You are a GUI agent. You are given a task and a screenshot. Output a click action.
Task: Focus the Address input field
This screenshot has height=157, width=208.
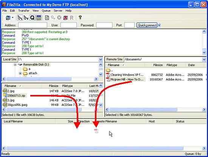tap(33, 25)
